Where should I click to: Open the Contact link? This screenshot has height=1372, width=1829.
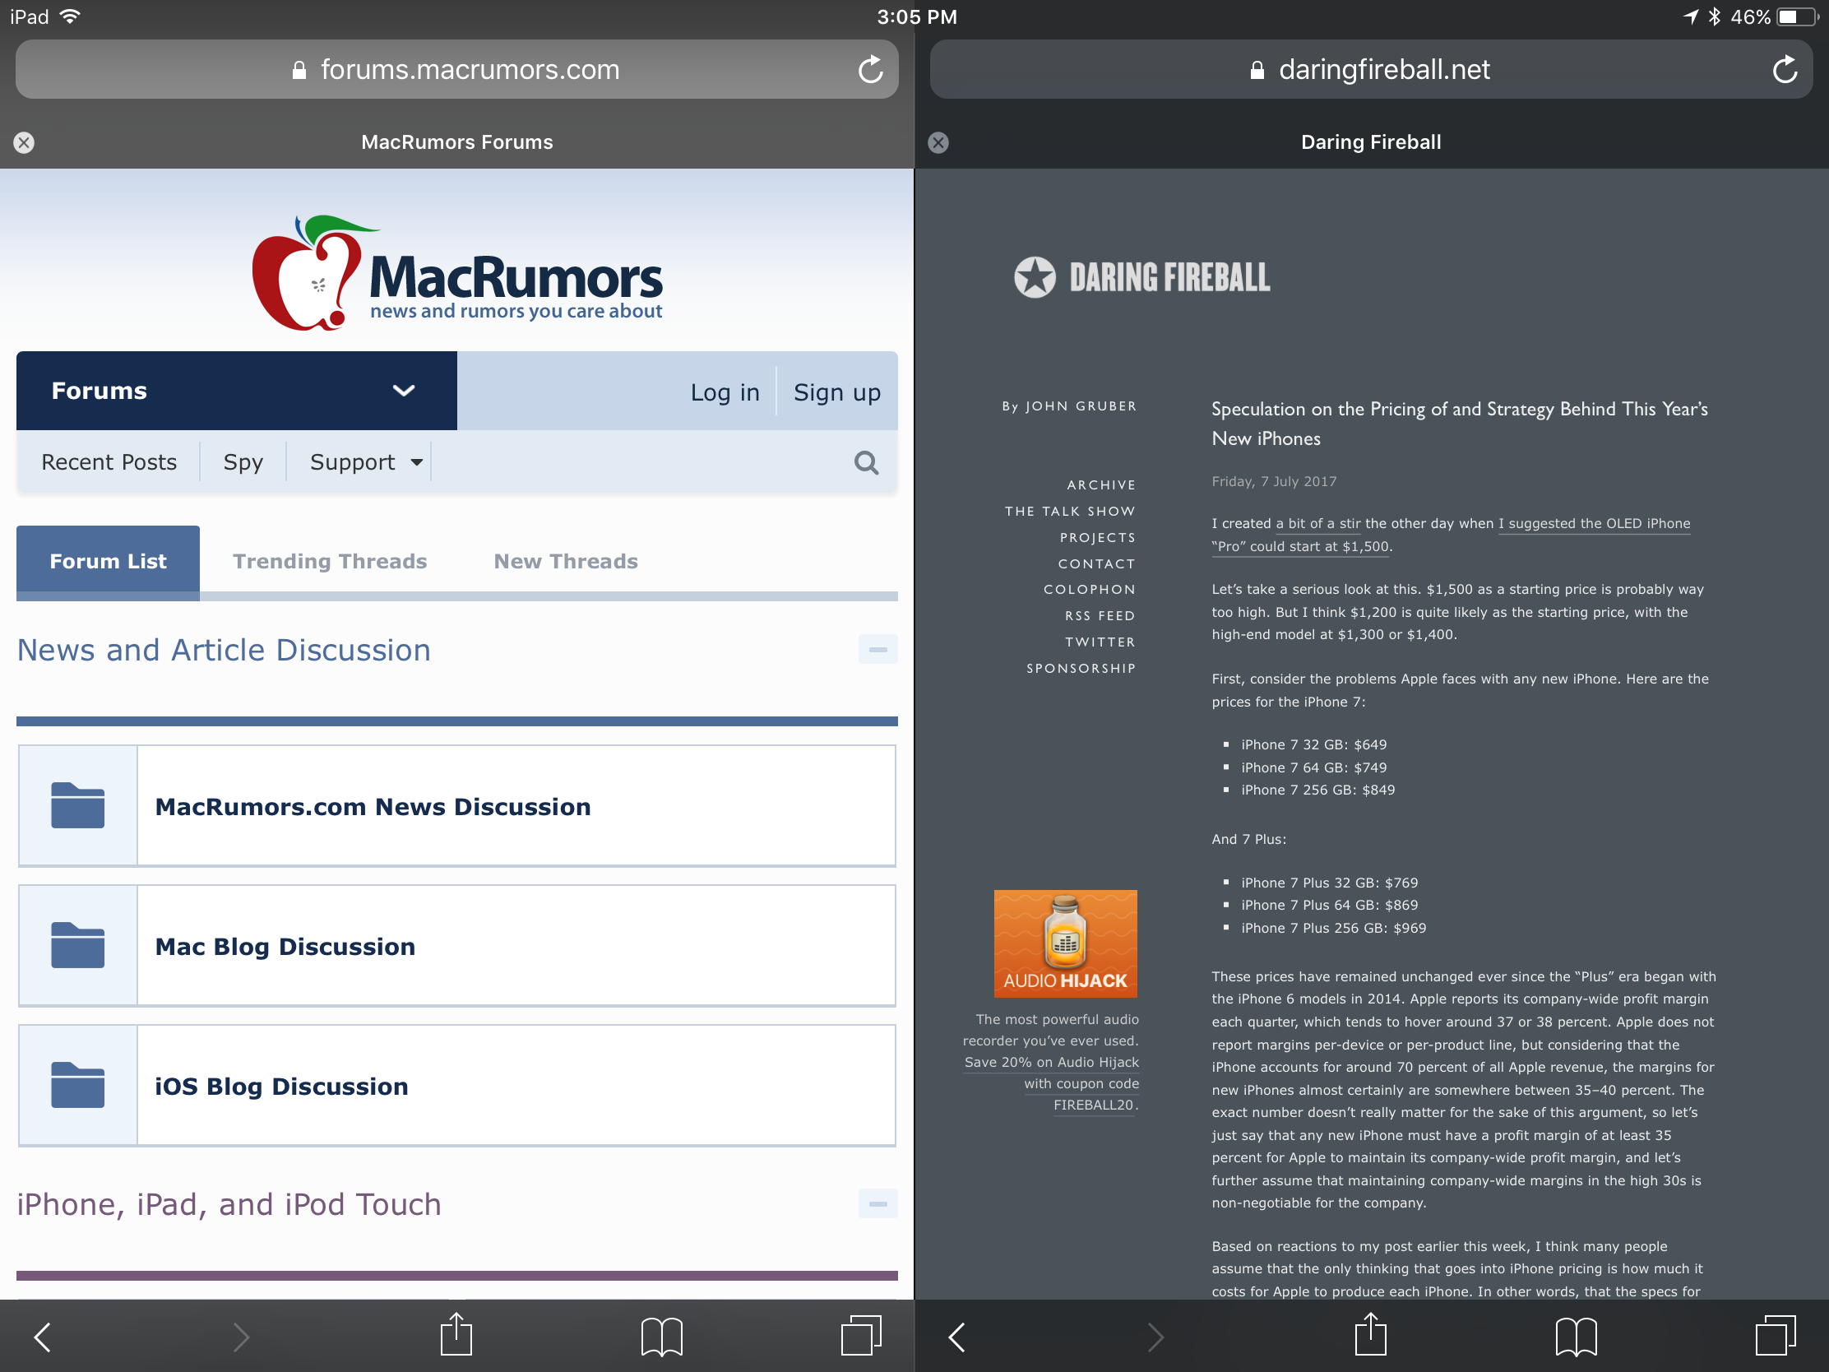tap(1097, 564)
